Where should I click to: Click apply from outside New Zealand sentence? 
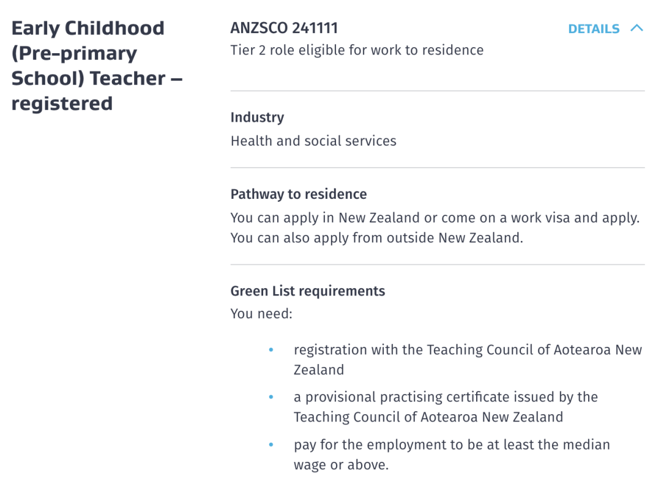[x=376, y=238]
